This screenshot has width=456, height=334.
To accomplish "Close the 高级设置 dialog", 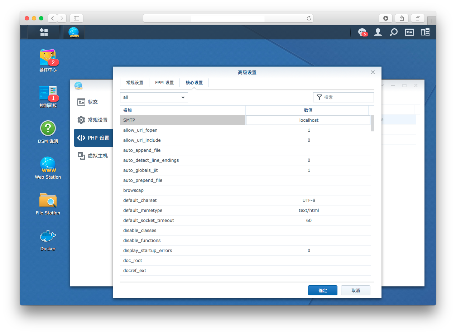I will (x=373, y=72).
